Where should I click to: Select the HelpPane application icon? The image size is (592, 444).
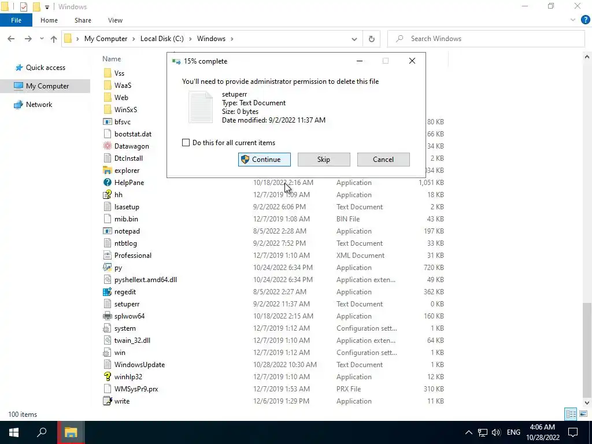tap(108, 182)
